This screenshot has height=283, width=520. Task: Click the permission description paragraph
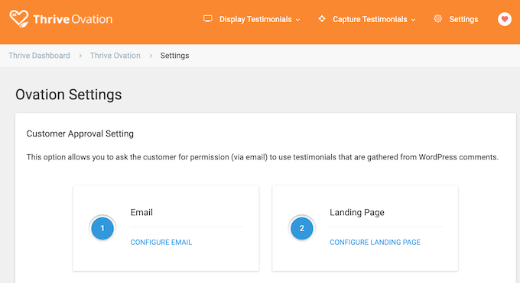click(x=262, y=157)
